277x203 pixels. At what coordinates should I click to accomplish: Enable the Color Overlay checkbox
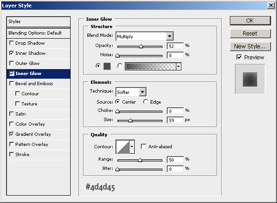tap(12, 124)
